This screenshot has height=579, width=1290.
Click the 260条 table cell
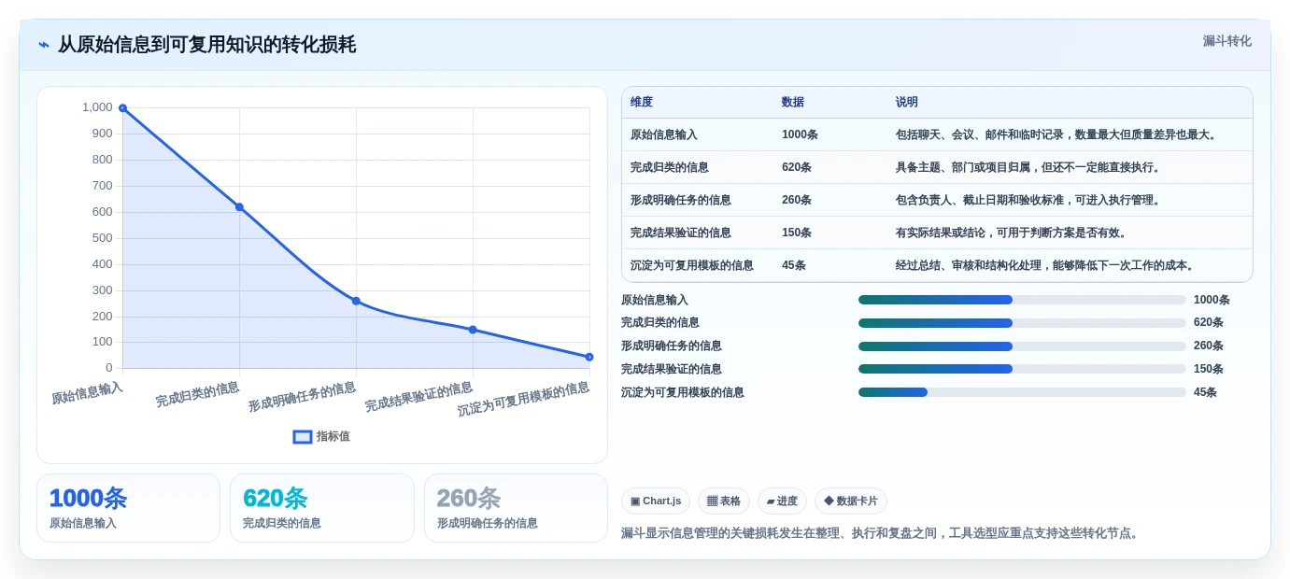(x=797, y=200)
